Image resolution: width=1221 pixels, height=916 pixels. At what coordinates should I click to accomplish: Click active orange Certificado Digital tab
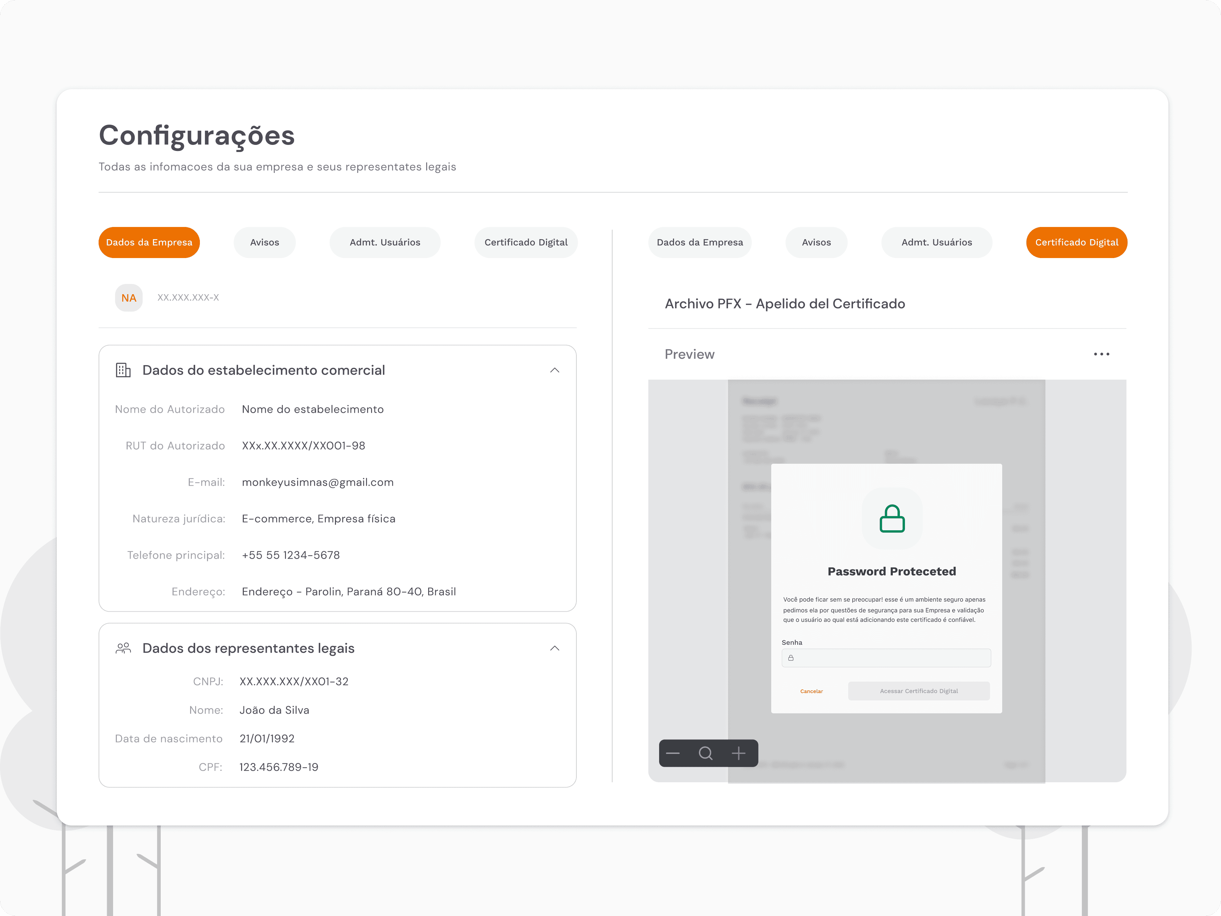tap(1076, 243)
